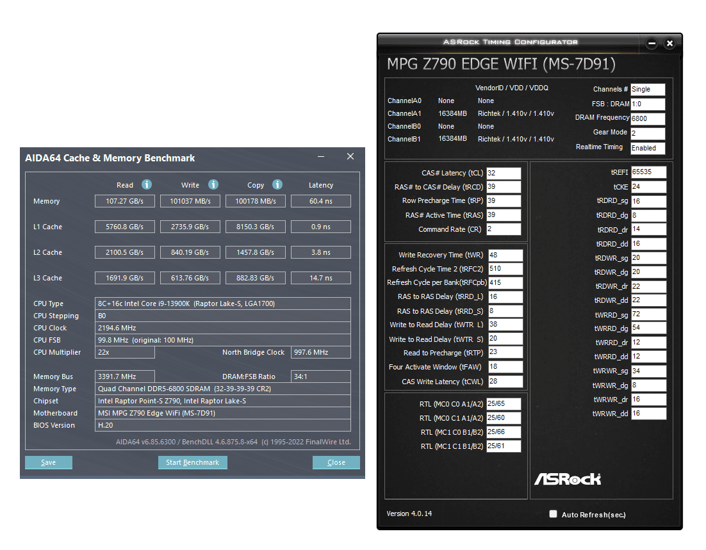Click the Command Rate (CR) field
This screenshot has width=706, height=550.
click(504, 229)
